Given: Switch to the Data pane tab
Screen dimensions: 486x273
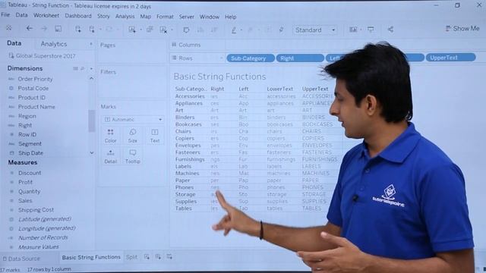Looking at the screenshot, I should click(14, 43).
